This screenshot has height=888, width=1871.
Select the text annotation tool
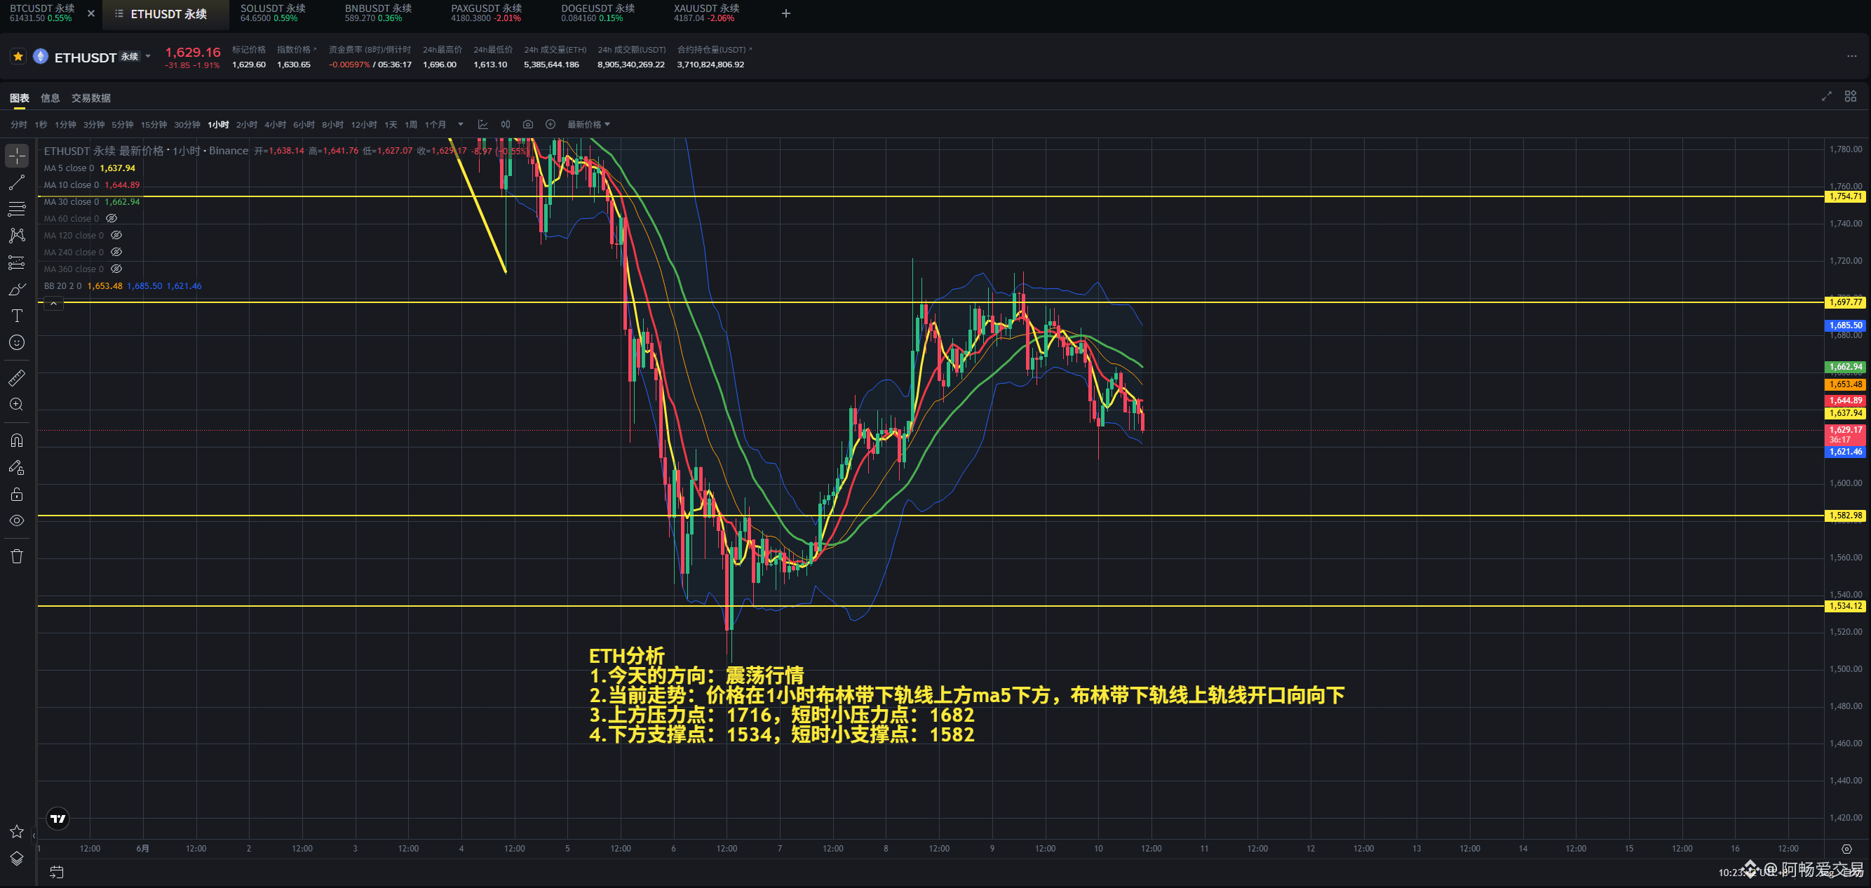point(17,316)
